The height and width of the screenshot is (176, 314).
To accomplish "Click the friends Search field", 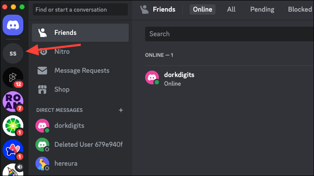I will click(229, 34).
